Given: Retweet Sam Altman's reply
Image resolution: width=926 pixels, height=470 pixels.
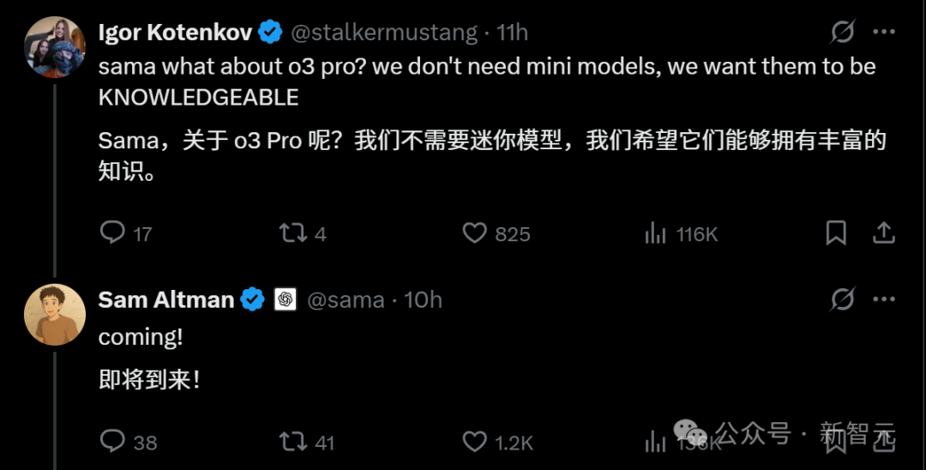Looking at the screenshot, I should pos(293,441).
